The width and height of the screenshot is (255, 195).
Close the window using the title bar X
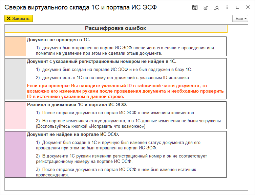[x=248, y=7]
